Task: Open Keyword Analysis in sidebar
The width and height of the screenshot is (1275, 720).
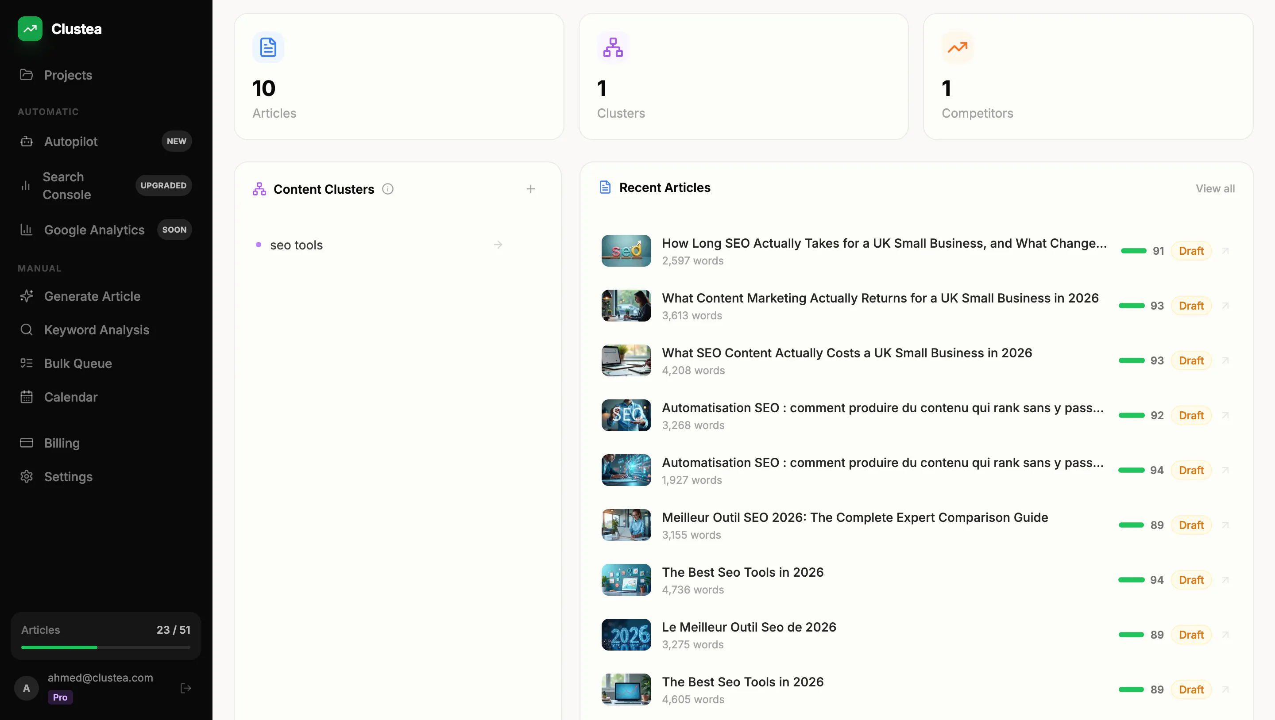Action: click(x=106, y=329)
